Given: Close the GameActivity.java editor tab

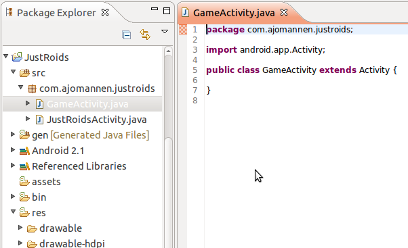Looking at the screenshot, I should click(284, 12).
